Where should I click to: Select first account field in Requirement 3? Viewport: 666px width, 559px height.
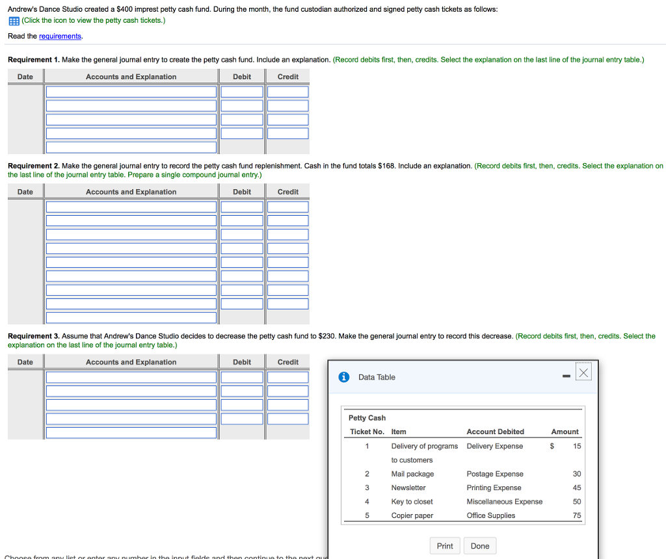[131, 377]
